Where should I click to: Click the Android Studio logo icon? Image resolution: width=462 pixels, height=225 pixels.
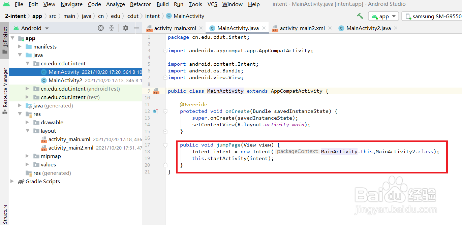[x=6, y=4]
